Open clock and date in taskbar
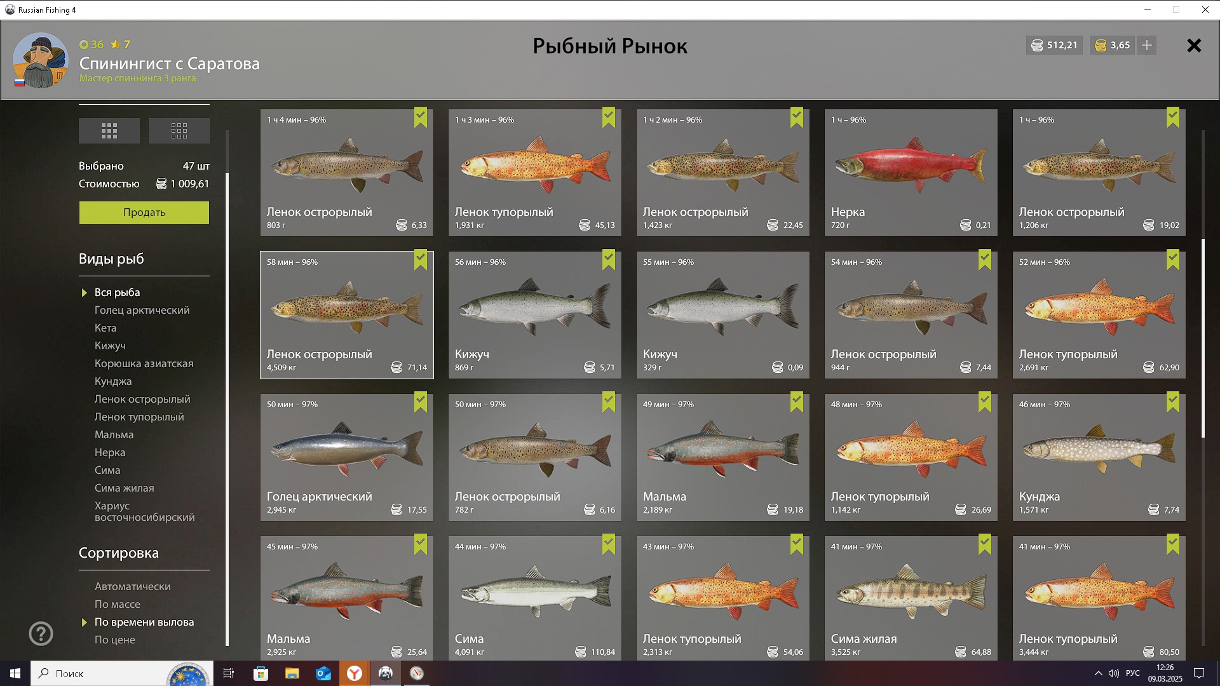 point(1165,673)
